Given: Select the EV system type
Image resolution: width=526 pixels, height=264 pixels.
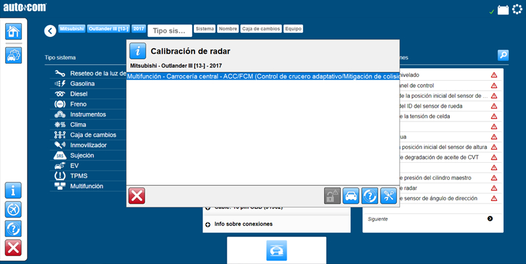Looking at the screenshot, I should [x=88, y=165].
